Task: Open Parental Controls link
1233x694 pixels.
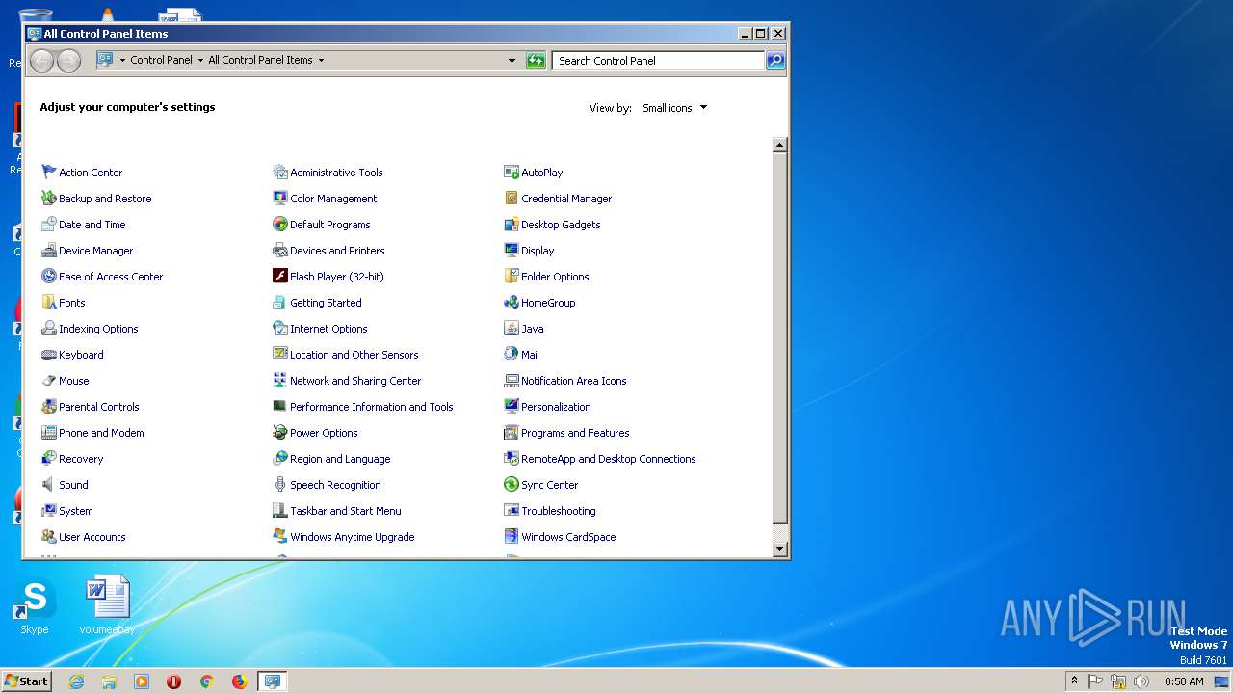Action: click(99, 407)
